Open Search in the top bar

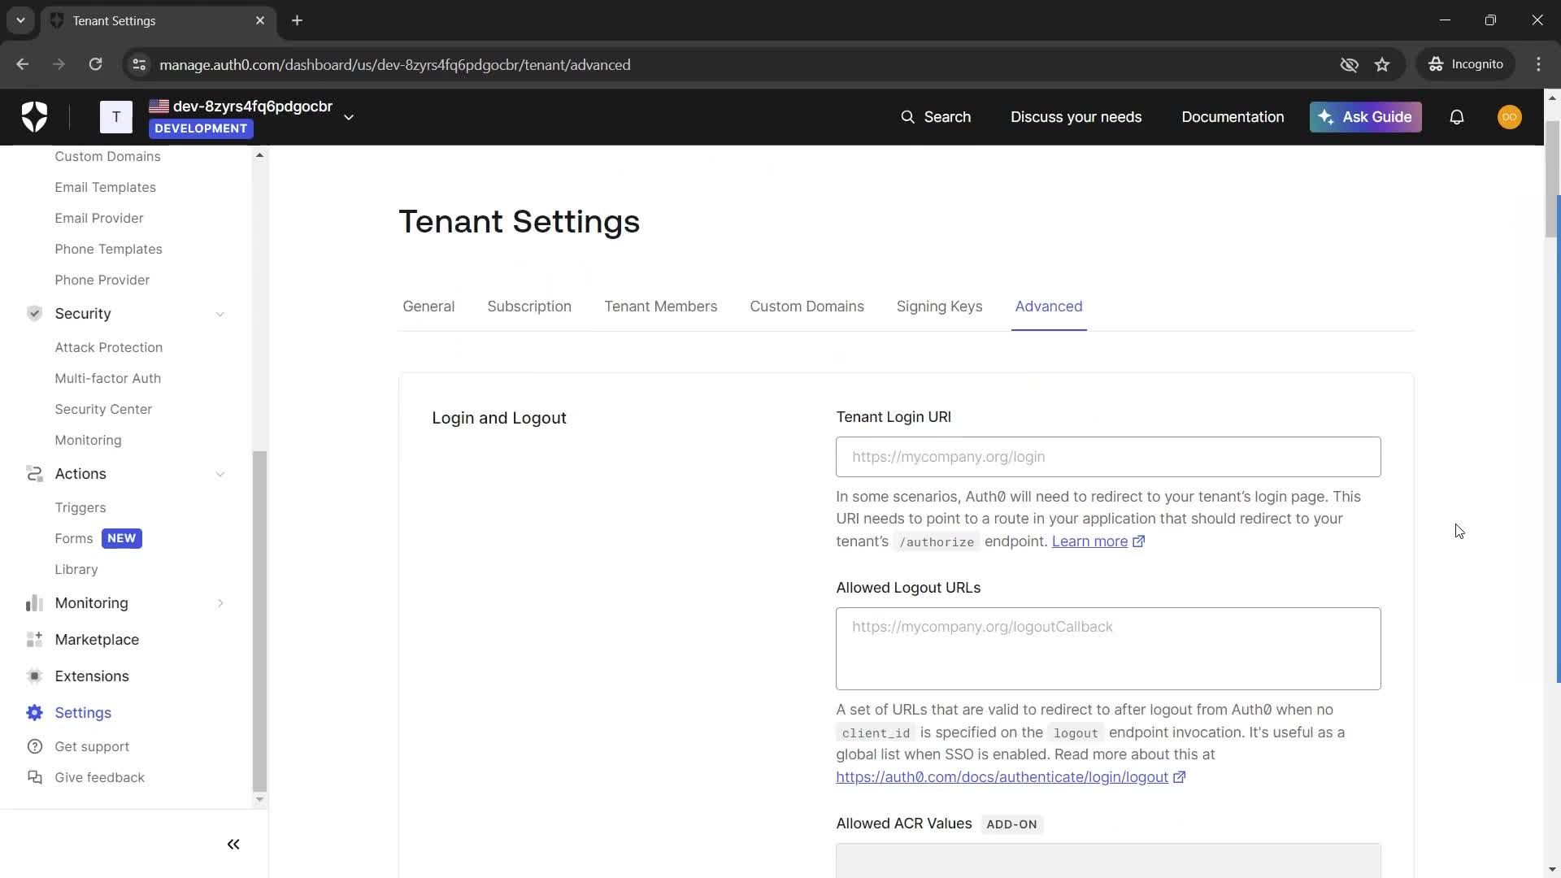click(x=936, y=117)
